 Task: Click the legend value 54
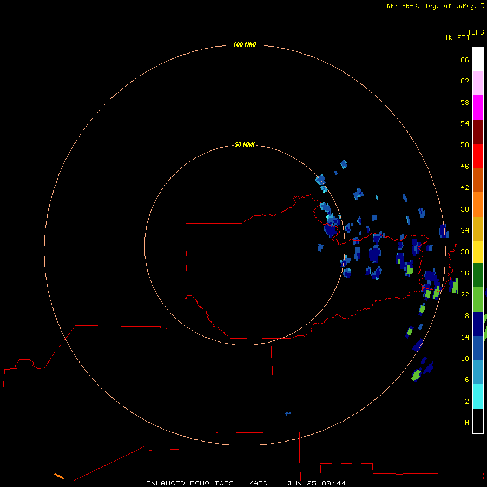coord(465,123)
